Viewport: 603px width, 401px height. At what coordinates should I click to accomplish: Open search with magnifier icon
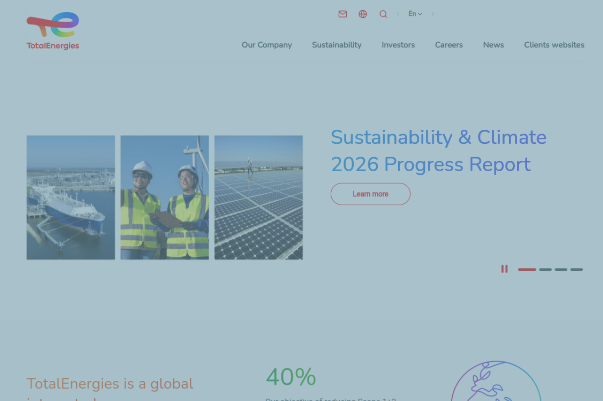pos(383,14)
